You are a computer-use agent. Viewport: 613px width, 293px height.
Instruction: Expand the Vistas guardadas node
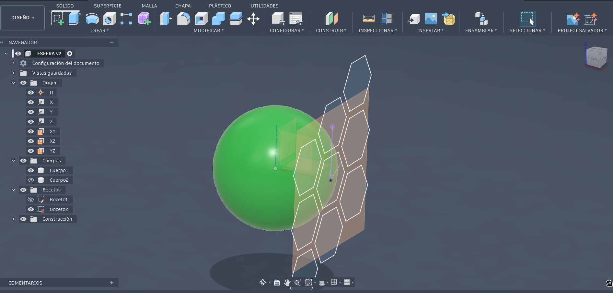[13, 73]
